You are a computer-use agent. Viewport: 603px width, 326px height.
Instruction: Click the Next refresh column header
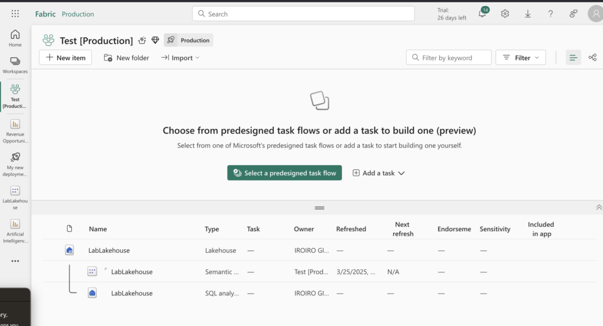402,229
